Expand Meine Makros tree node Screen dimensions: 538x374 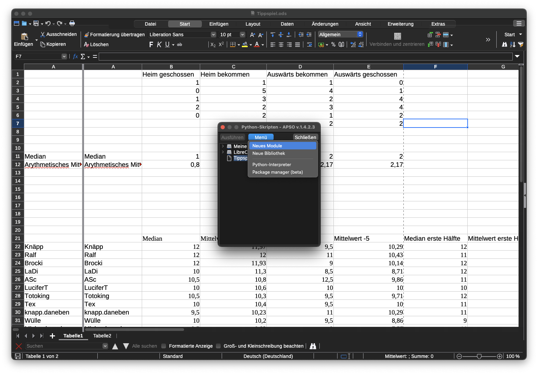(x=223, y=146)
